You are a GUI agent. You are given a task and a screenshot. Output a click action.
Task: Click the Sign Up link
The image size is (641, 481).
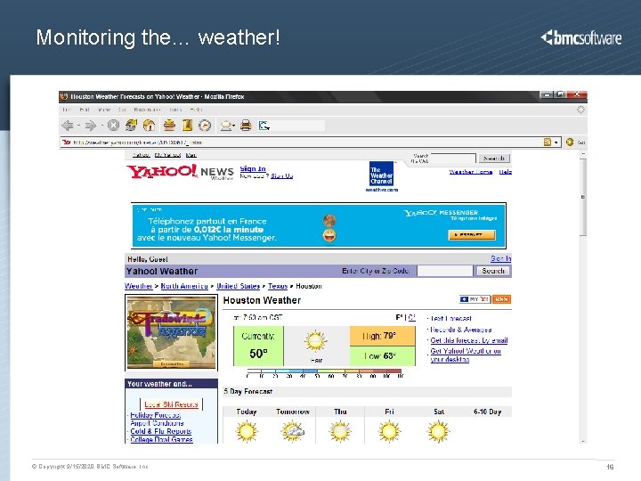point(281,175)
